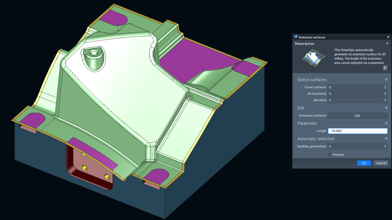Confirm the operation with OK

pos(364,163)
